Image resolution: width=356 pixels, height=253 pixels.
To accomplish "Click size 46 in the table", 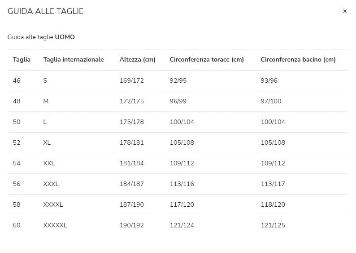I will point(17,80).
